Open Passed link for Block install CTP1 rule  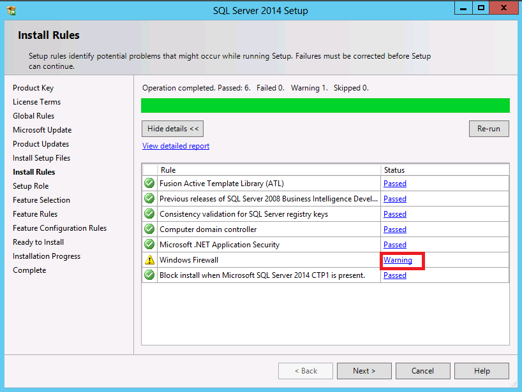[395, 275]
